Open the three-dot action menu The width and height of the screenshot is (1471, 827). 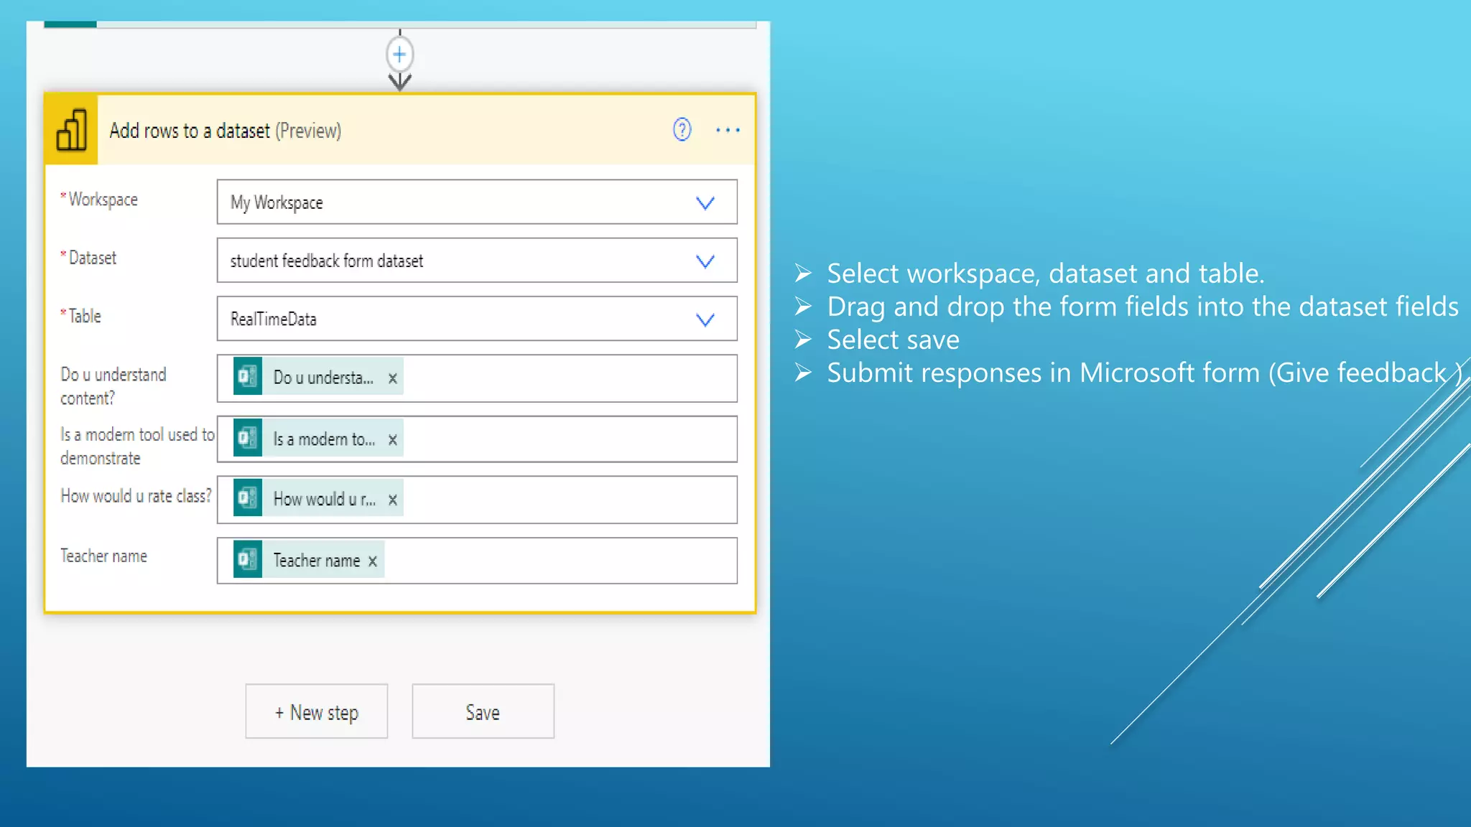click(728, 130)
